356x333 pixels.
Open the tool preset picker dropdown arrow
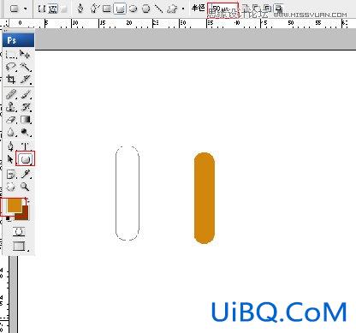(x=26, y=9)
